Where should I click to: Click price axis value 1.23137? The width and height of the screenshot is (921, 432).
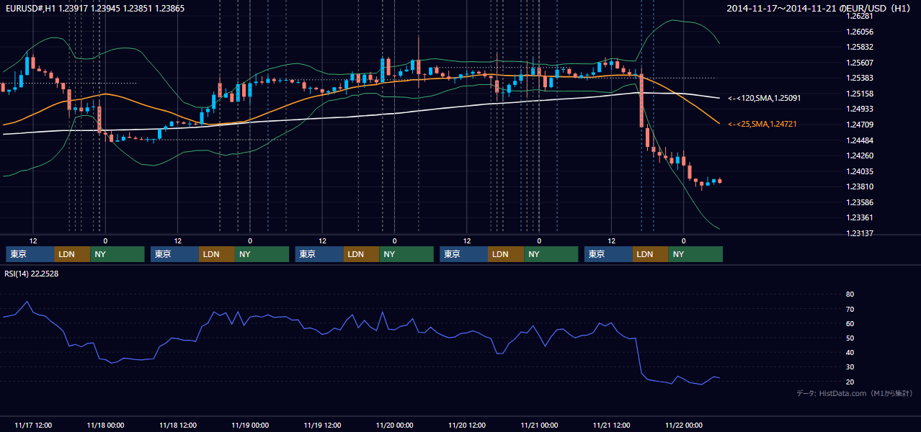pos(860,233)
